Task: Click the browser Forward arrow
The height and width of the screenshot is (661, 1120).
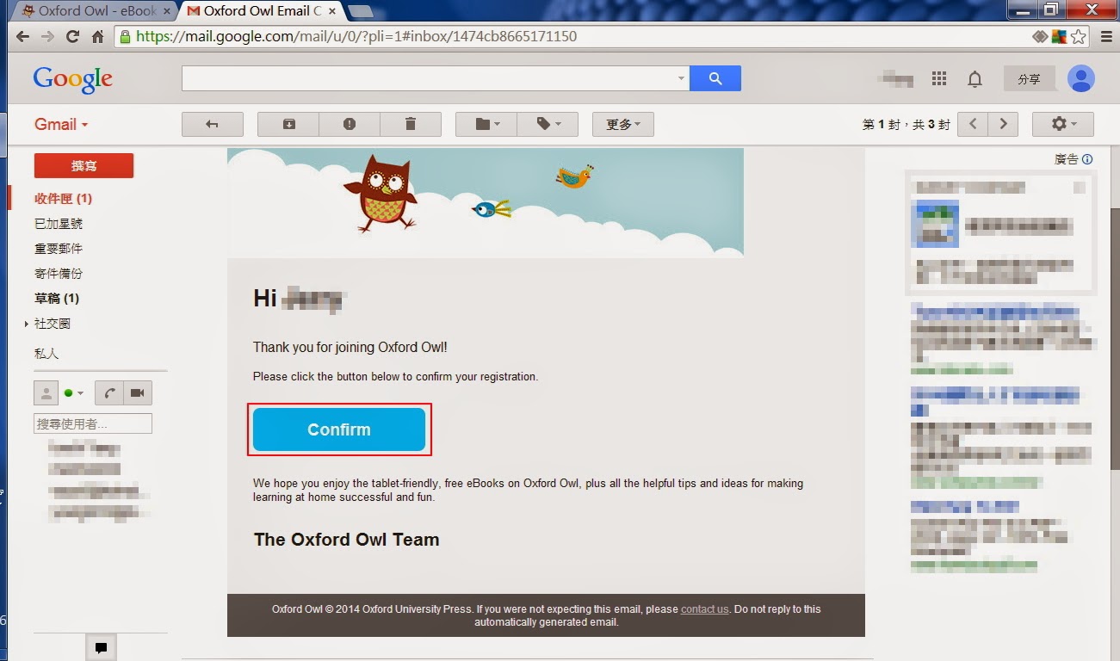Action: click(x=47, y=37)
